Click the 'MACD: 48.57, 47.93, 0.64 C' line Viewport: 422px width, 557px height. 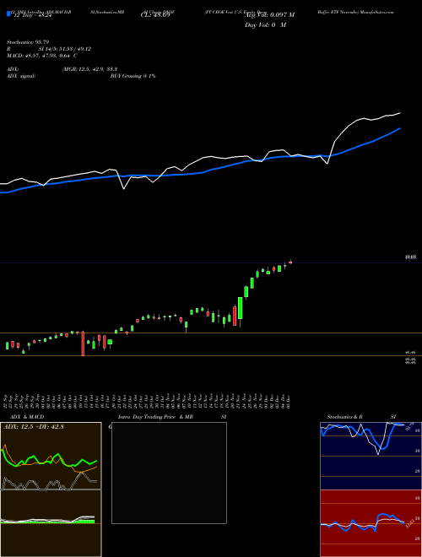pyautogui.click(x=42, y=56)
